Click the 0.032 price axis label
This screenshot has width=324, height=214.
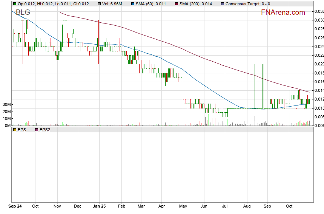click(x=319, y=12)
